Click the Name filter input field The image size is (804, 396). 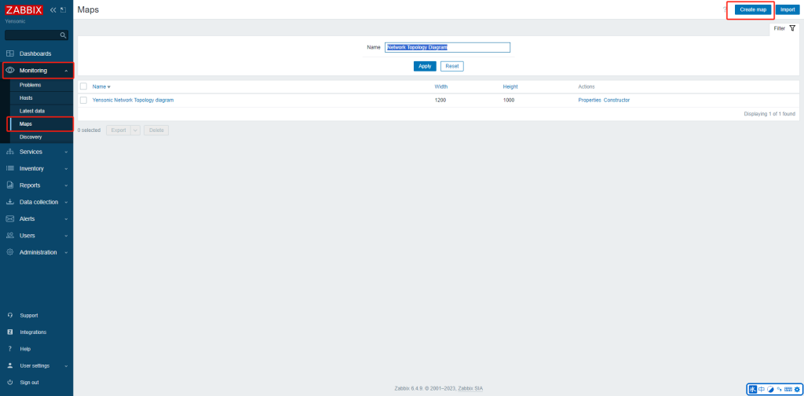click(448, 47)
